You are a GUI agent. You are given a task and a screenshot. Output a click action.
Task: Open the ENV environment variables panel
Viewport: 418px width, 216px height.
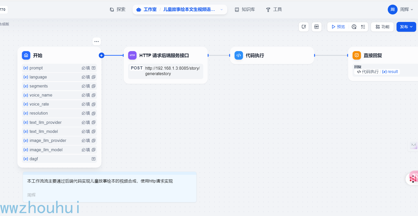[x=316, y=27]
